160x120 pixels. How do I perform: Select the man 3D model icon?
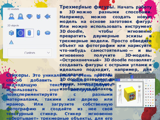[x=11, y=16]
